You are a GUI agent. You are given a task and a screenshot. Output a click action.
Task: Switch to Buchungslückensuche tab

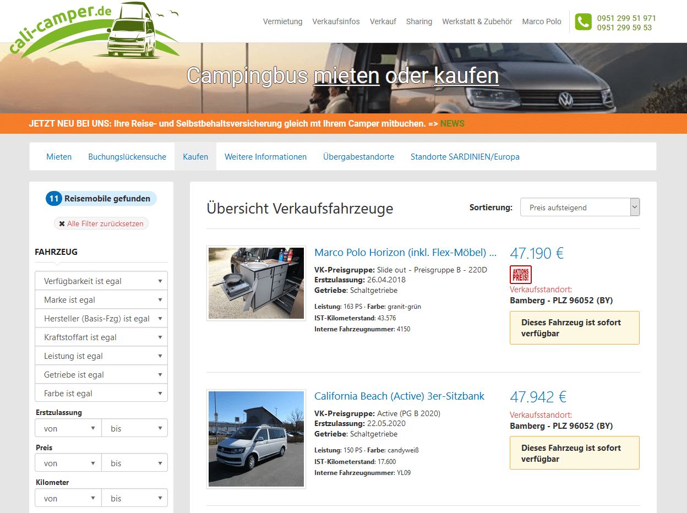click(127, 157)
